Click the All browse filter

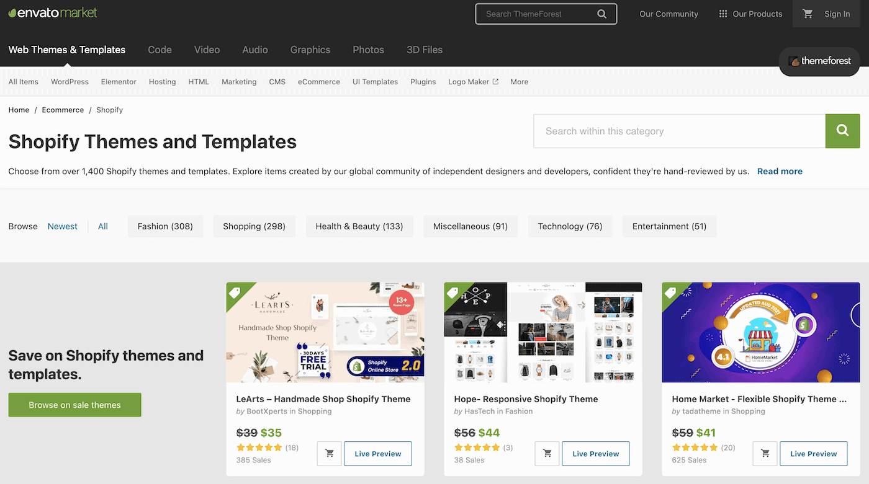point(103,226)
